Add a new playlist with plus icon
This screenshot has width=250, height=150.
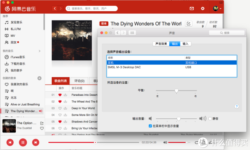pos(40,78)
